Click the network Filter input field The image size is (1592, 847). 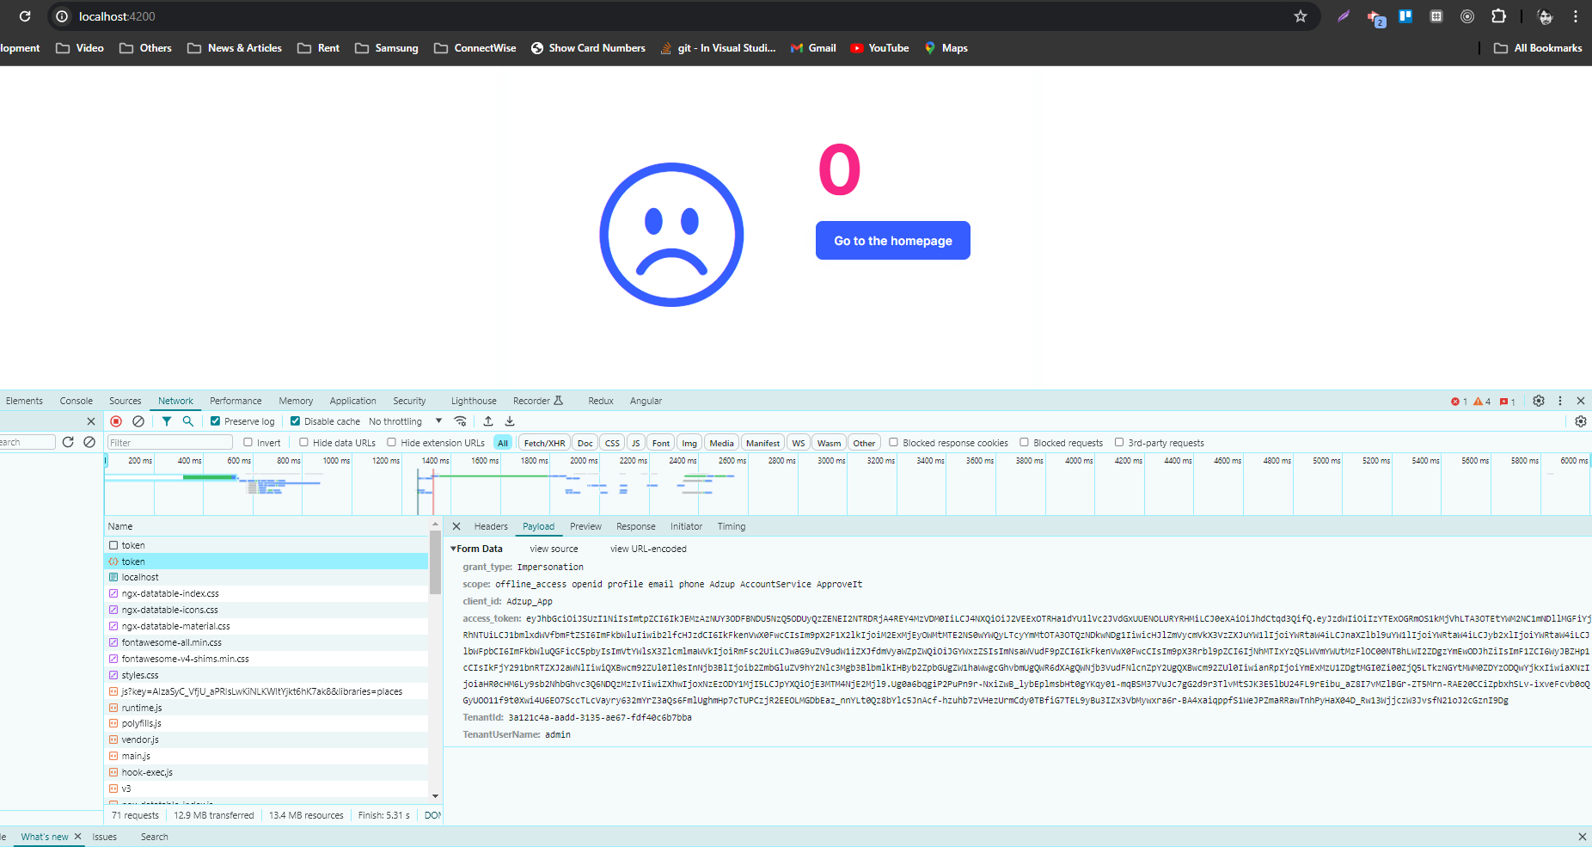[169, 443]
